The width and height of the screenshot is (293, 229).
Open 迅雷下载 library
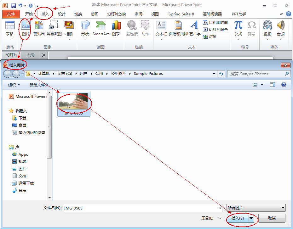pyautogui.click(x=23, y=183)
